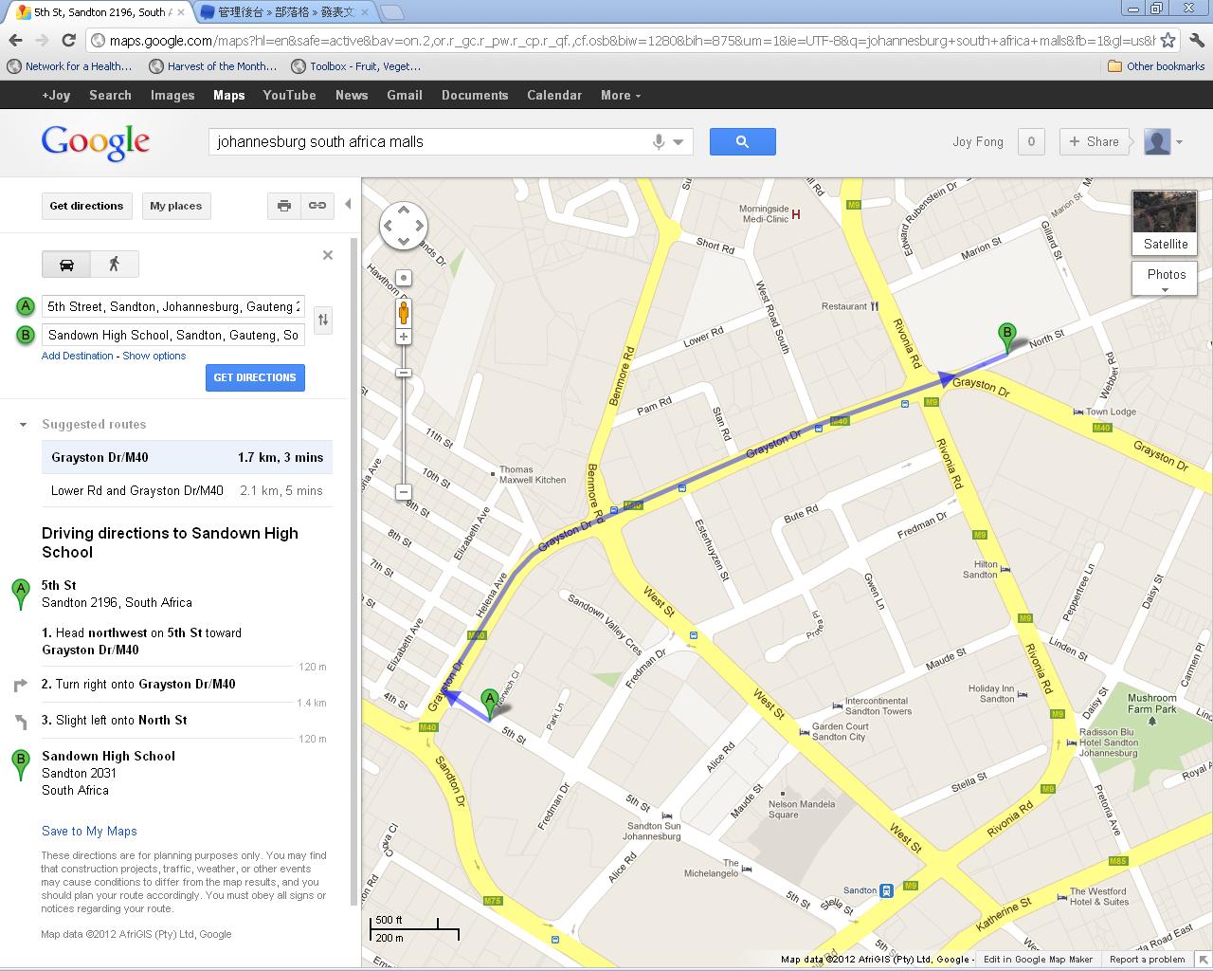Swap start and end locations with arrows icon
The width and height of the screenshot is (1213, 971).
pyautogui.click(x=322, y=321)
